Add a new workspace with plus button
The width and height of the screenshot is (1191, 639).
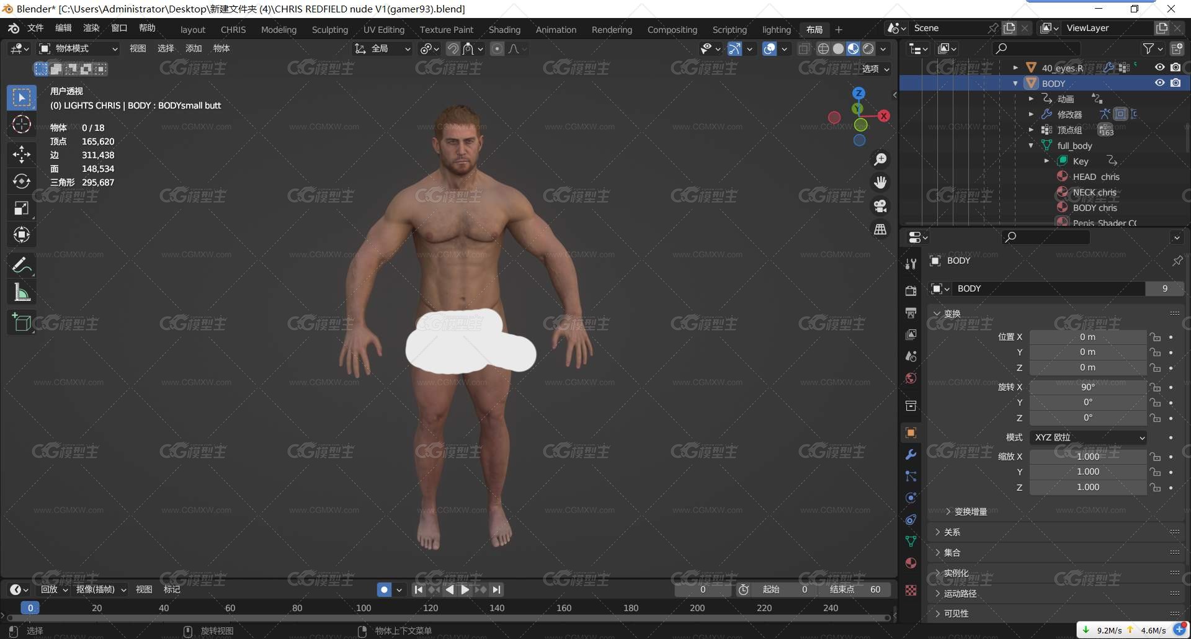[839, 30]
